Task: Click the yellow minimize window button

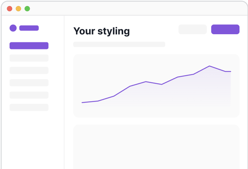Action: (x=18, y=9)
